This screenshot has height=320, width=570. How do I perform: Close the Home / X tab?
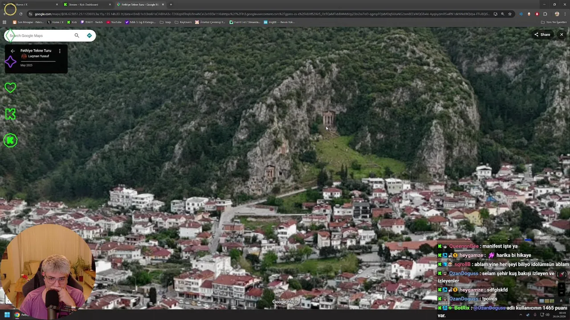coord(57,4)
